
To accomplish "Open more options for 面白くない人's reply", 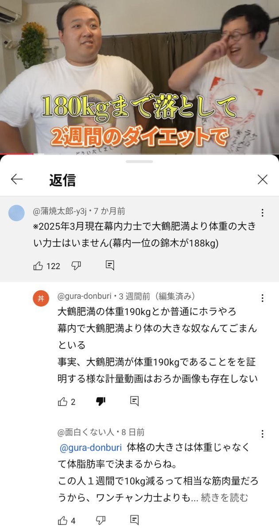I will click(262, 433).
